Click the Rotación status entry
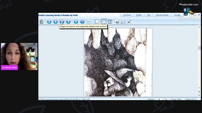The height and width of the screenshot is (113, 202). (191, 99)
